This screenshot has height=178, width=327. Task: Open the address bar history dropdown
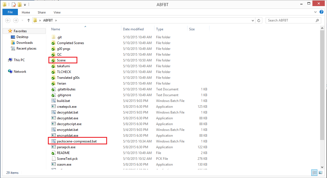pos(253,20)
